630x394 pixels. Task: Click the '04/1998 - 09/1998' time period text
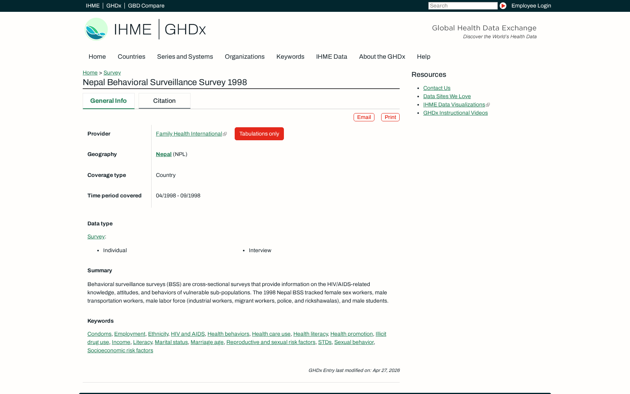178,196
